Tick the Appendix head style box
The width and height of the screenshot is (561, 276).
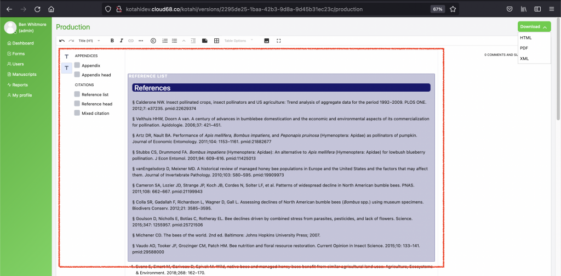(77, 75)
